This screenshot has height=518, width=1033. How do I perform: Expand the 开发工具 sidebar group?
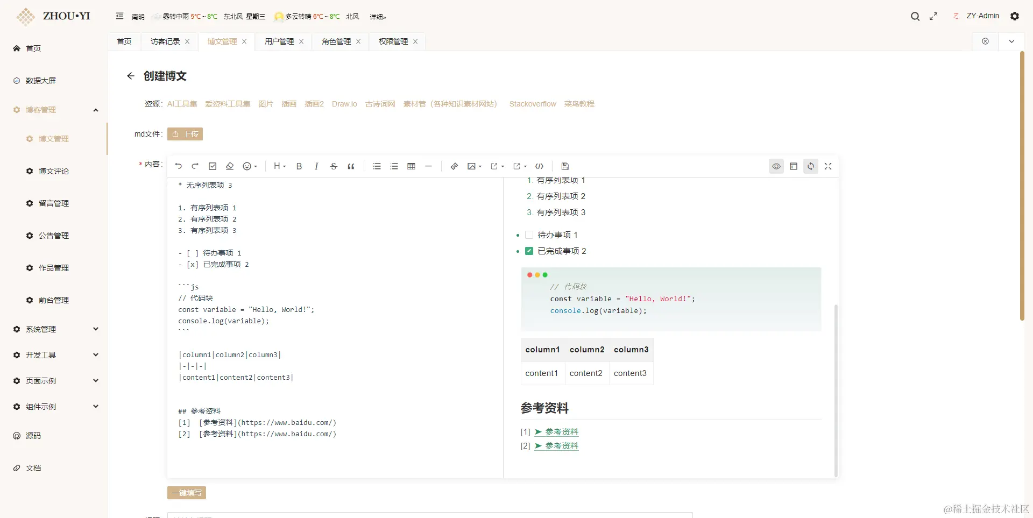tap(54, 355)
